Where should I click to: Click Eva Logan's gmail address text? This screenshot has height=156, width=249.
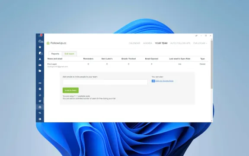[x=57, y=67]
